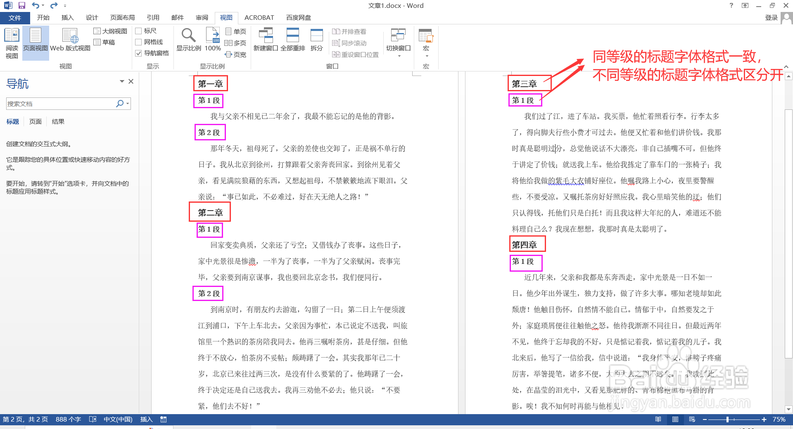Viewport: 793px width, 429px height.
Task: Open the Home (开始) tab
Action: click(x=43, y=18)
